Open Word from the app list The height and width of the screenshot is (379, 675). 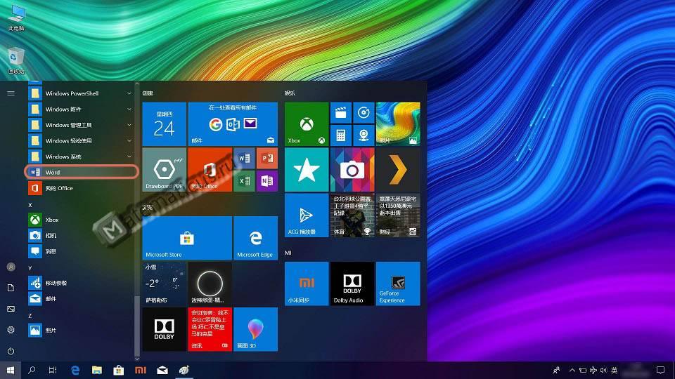point(82,173)
